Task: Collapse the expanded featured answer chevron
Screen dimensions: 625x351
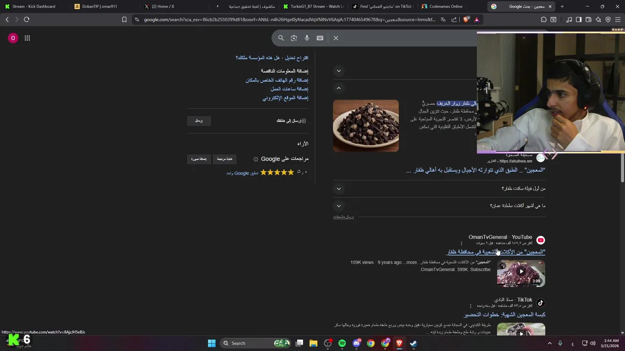Action: tap(339, 88)
